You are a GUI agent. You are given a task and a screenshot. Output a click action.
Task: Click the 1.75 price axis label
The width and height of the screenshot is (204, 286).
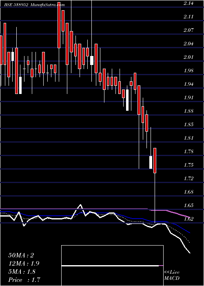(x=188, y=165)
